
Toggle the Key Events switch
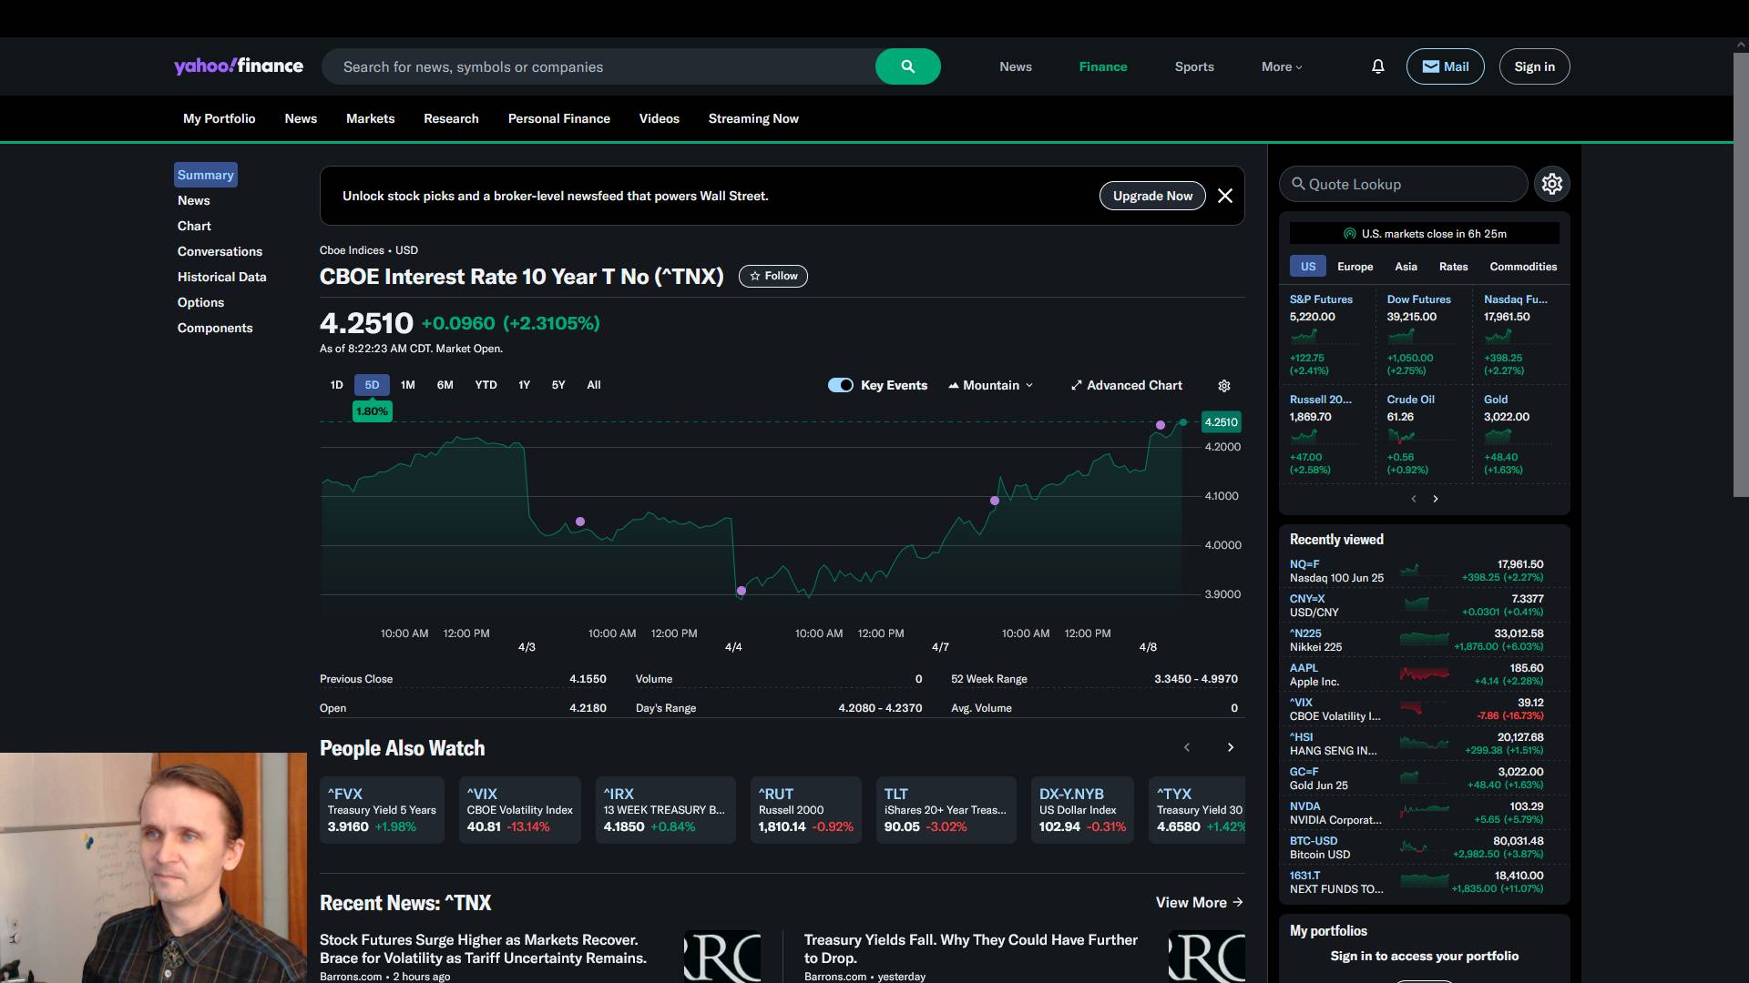[x=840, y=385]
